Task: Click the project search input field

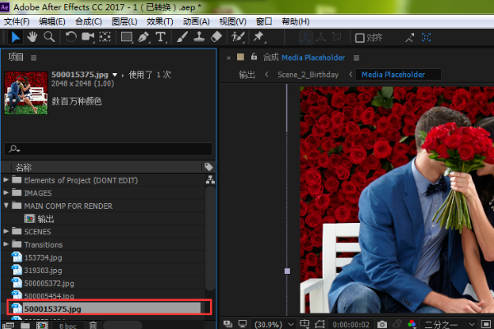Action: [107, 149]
